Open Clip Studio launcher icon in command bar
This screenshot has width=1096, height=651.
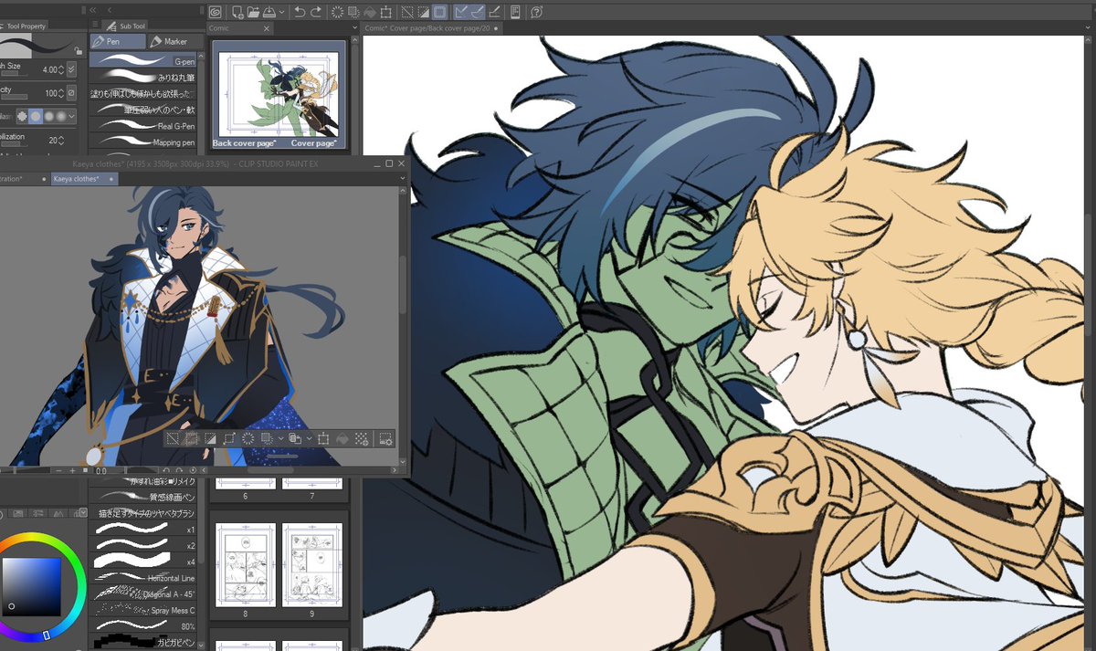(x=216, y=12)
